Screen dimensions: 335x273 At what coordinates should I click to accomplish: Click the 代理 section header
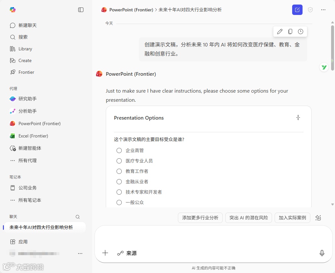(13, 89)
